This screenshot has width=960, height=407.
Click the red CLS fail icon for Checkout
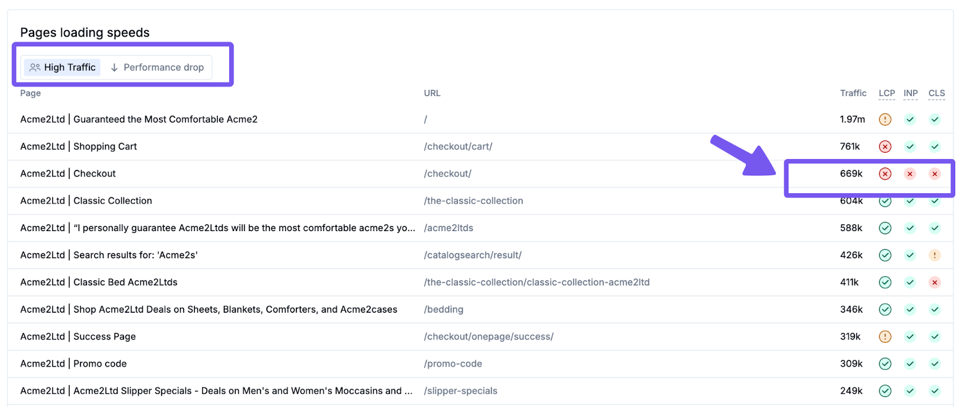934,174
